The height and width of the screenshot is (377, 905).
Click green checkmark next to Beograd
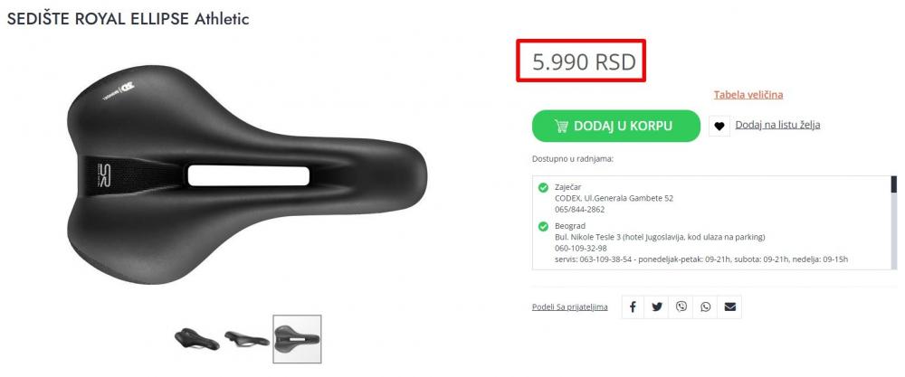(x=543, y=227)
